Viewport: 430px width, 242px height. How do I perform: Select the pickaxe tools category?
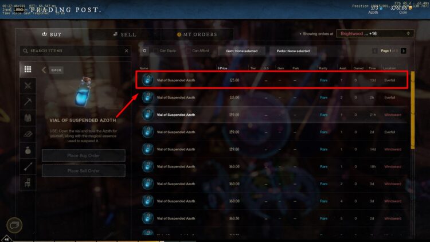(28, 102)
